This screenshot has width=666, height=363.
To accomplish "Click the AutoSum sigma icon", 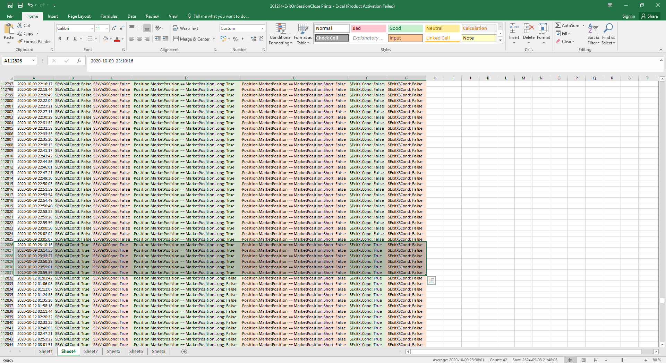I will (558, 25).
